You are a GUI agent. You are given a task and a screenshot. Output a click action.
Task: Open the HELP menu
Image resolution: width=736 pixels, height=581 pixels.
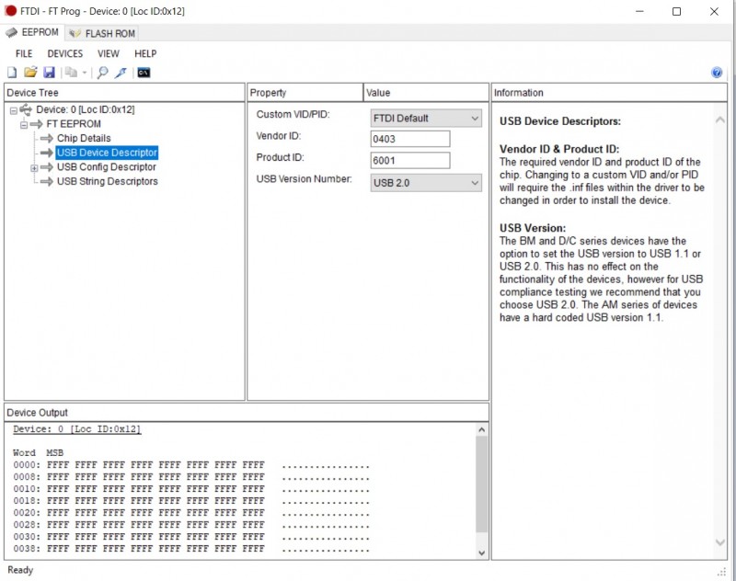(x=145, y=53)
